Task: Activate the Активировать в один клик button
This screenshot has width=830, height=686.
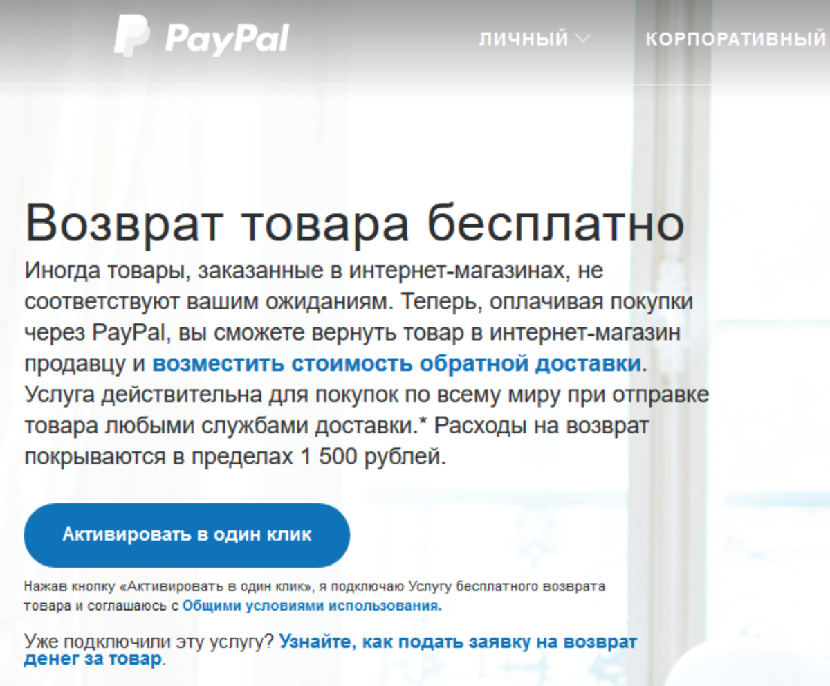Action: coord(187,535)
